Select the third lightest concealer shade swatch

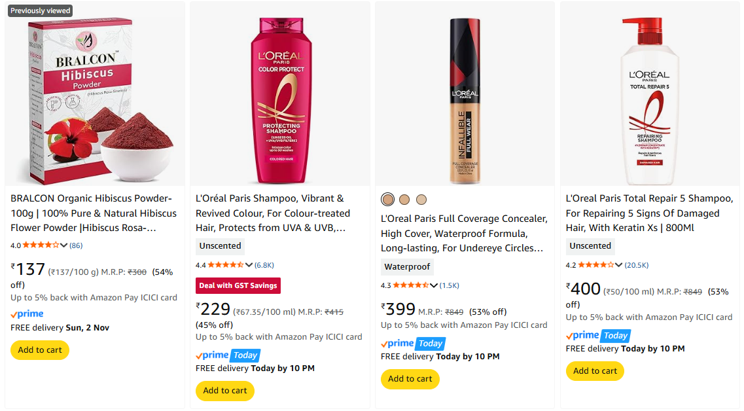[x=421, y=200]
